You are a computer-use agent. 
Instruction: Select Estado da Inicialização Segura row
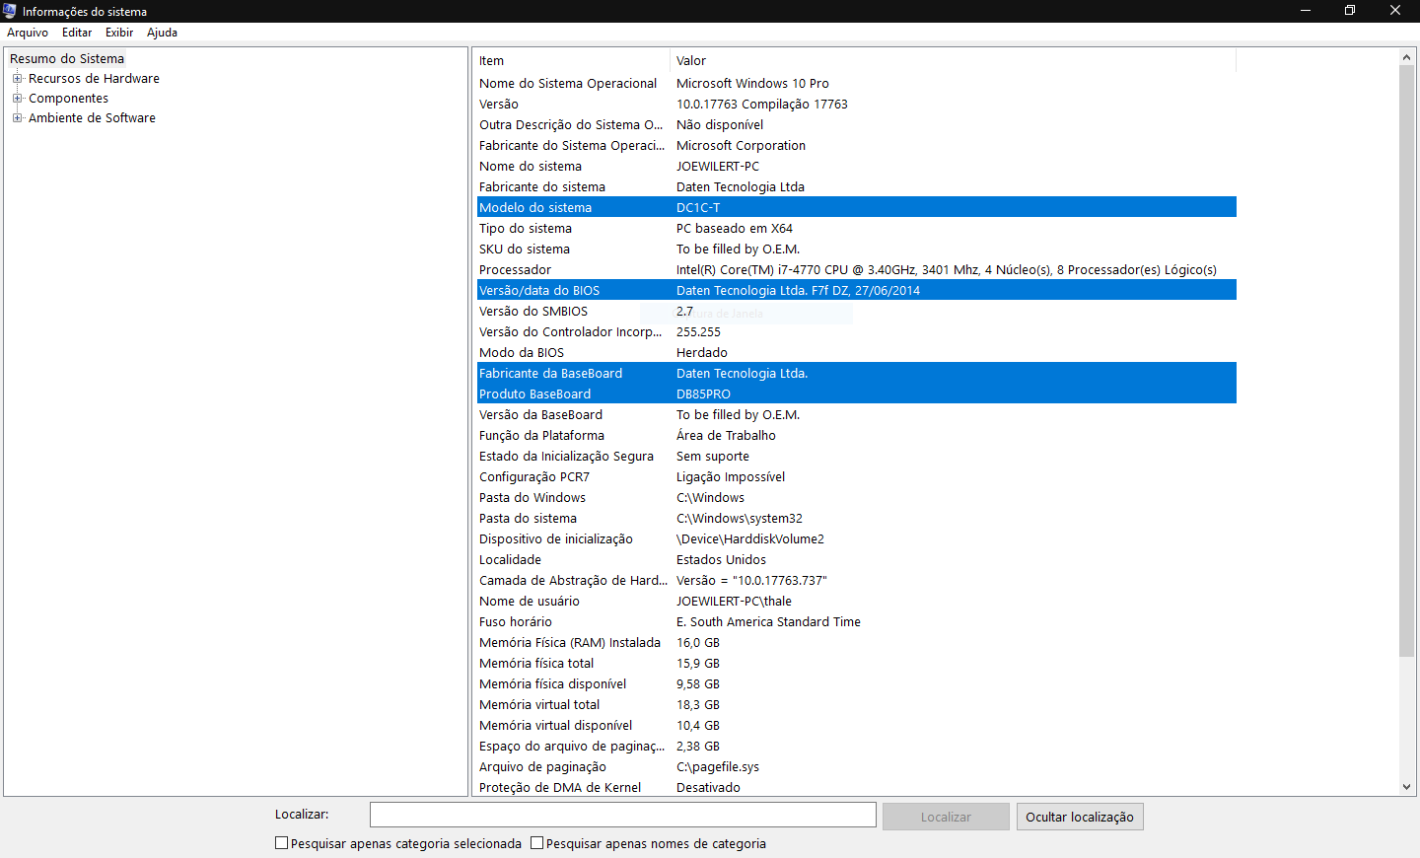[856, 457]
